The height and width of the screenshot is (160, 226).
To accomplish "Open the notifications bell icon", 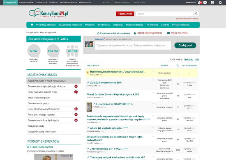I will 200,2.
